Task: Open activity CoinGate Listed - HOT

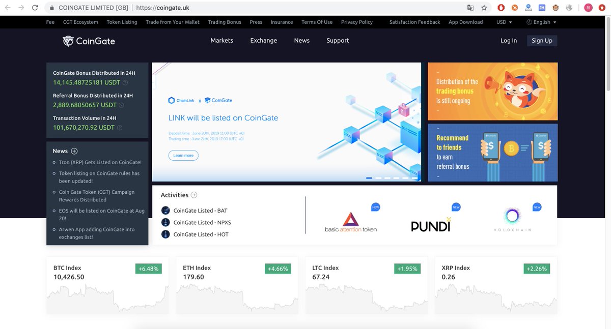Action: click(201, 234)
